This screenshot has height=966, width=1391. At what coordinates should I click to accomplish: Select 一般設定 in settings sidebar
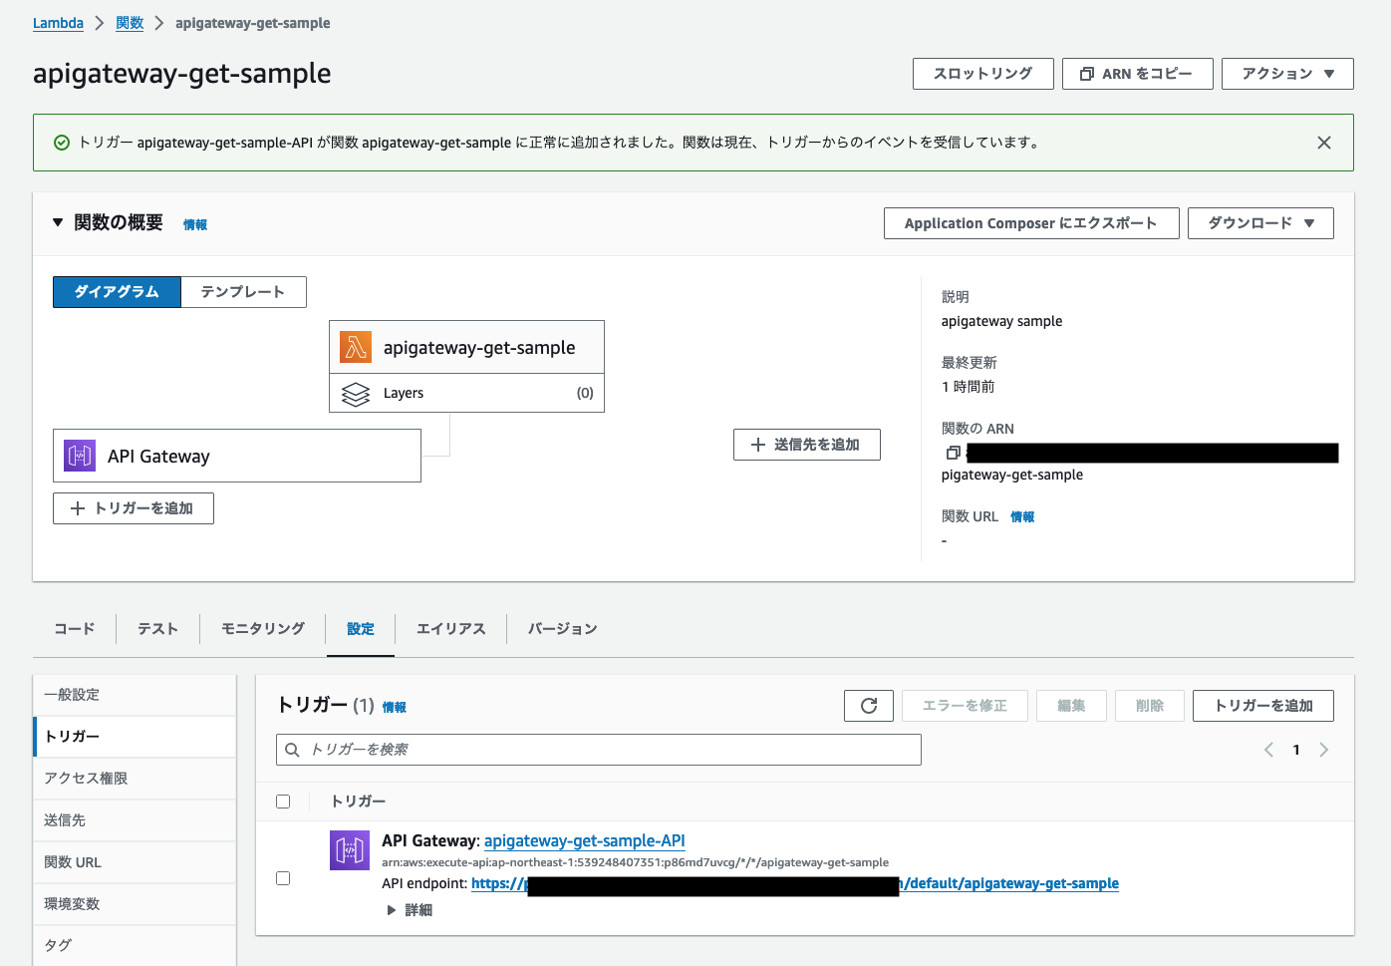(x=135, y=695)
